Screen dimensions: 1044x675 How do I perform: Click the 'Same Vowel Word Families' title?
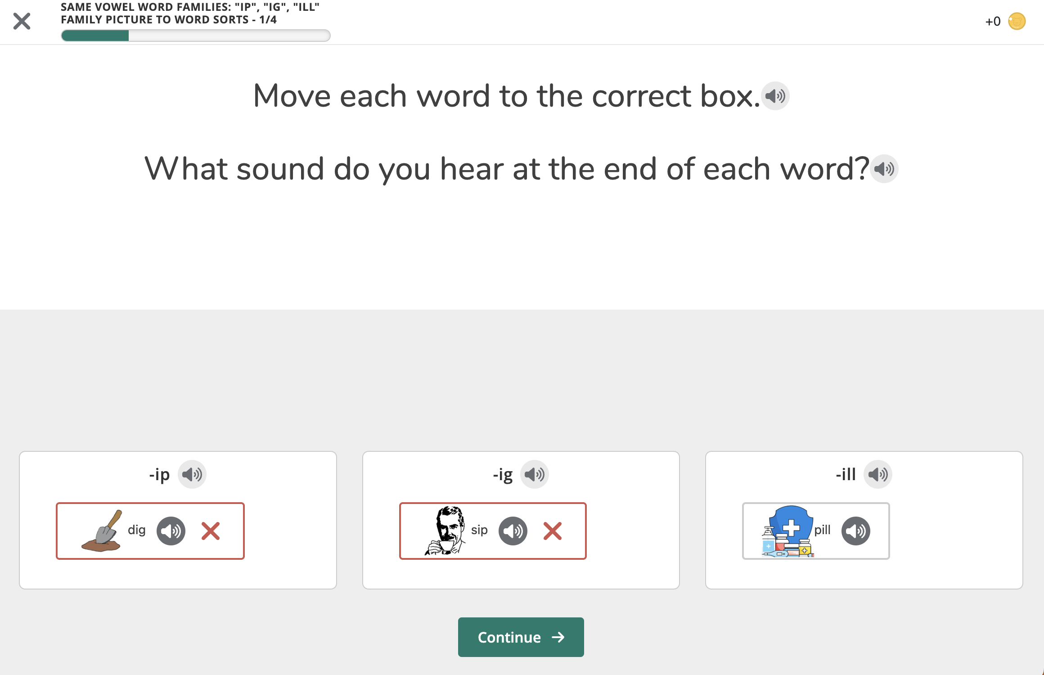click(190, 7)
